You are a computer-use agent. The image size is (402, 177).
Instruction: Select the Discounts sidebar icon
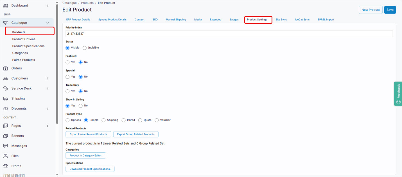[6, 108]
